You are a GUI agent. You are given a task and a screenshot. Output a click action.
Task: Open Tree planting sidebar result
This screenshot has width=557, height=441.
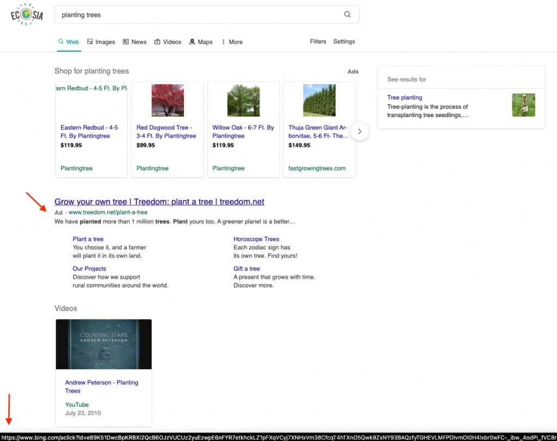[x=405, y=97]
